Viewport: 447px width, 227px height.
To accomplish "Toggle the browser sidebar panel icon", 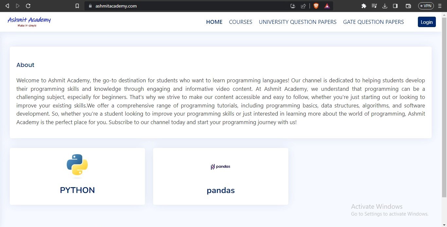I will pos(395,6).
